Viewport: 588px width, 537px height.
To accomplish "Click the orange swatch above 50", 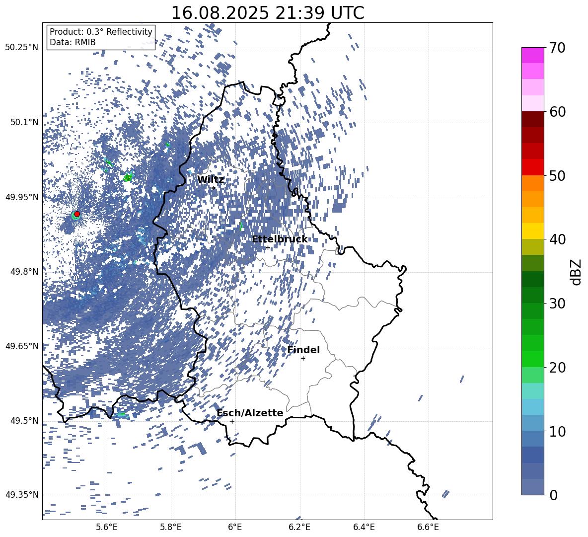I will 532,183.
